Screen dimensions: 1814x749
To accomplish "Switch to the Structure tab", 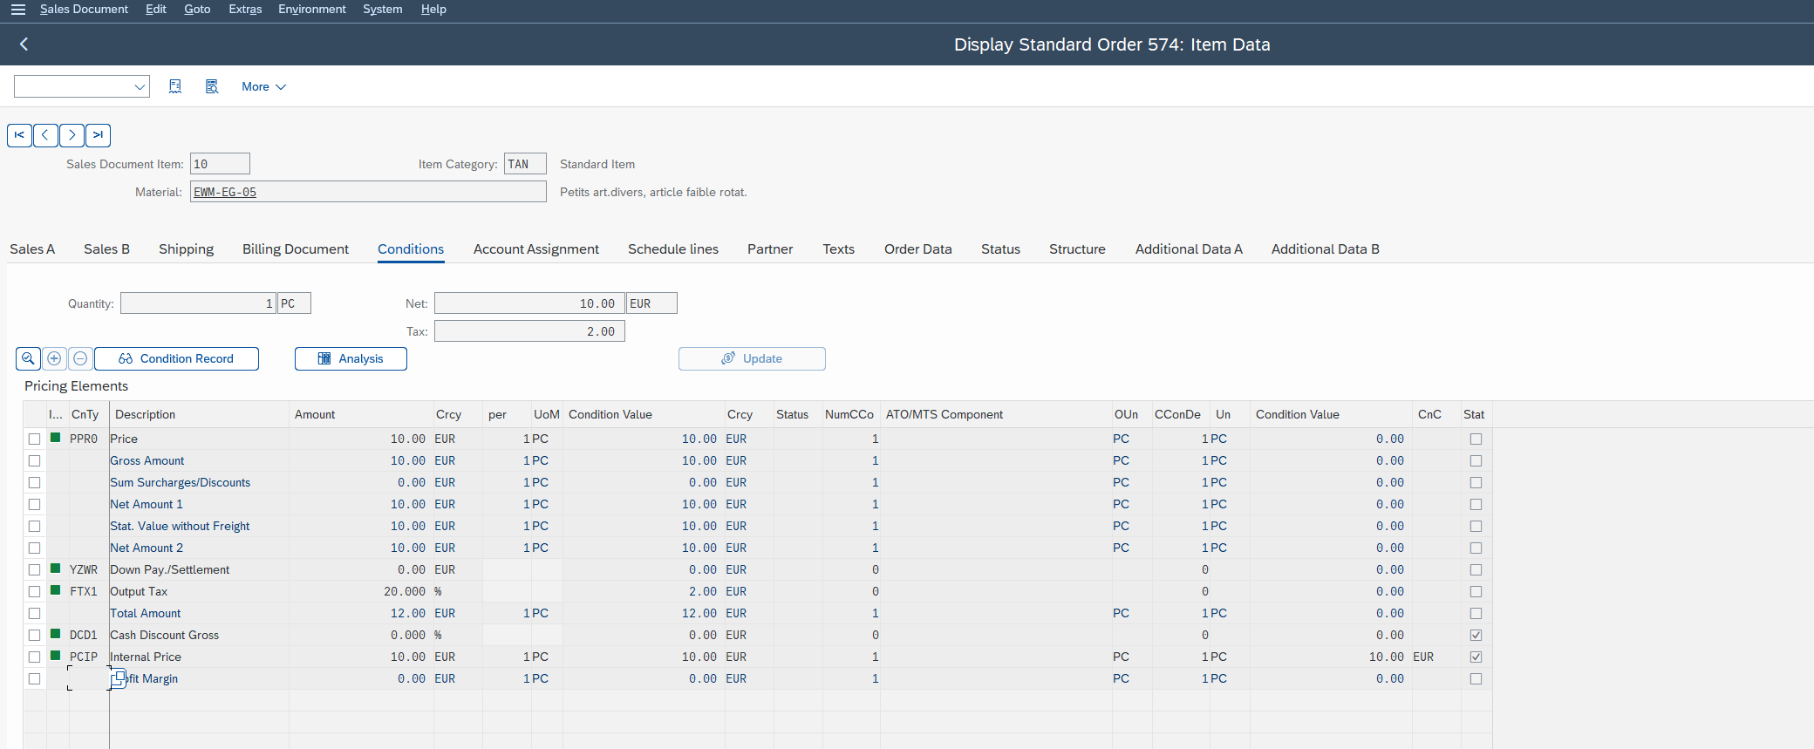I will 1077,249.
